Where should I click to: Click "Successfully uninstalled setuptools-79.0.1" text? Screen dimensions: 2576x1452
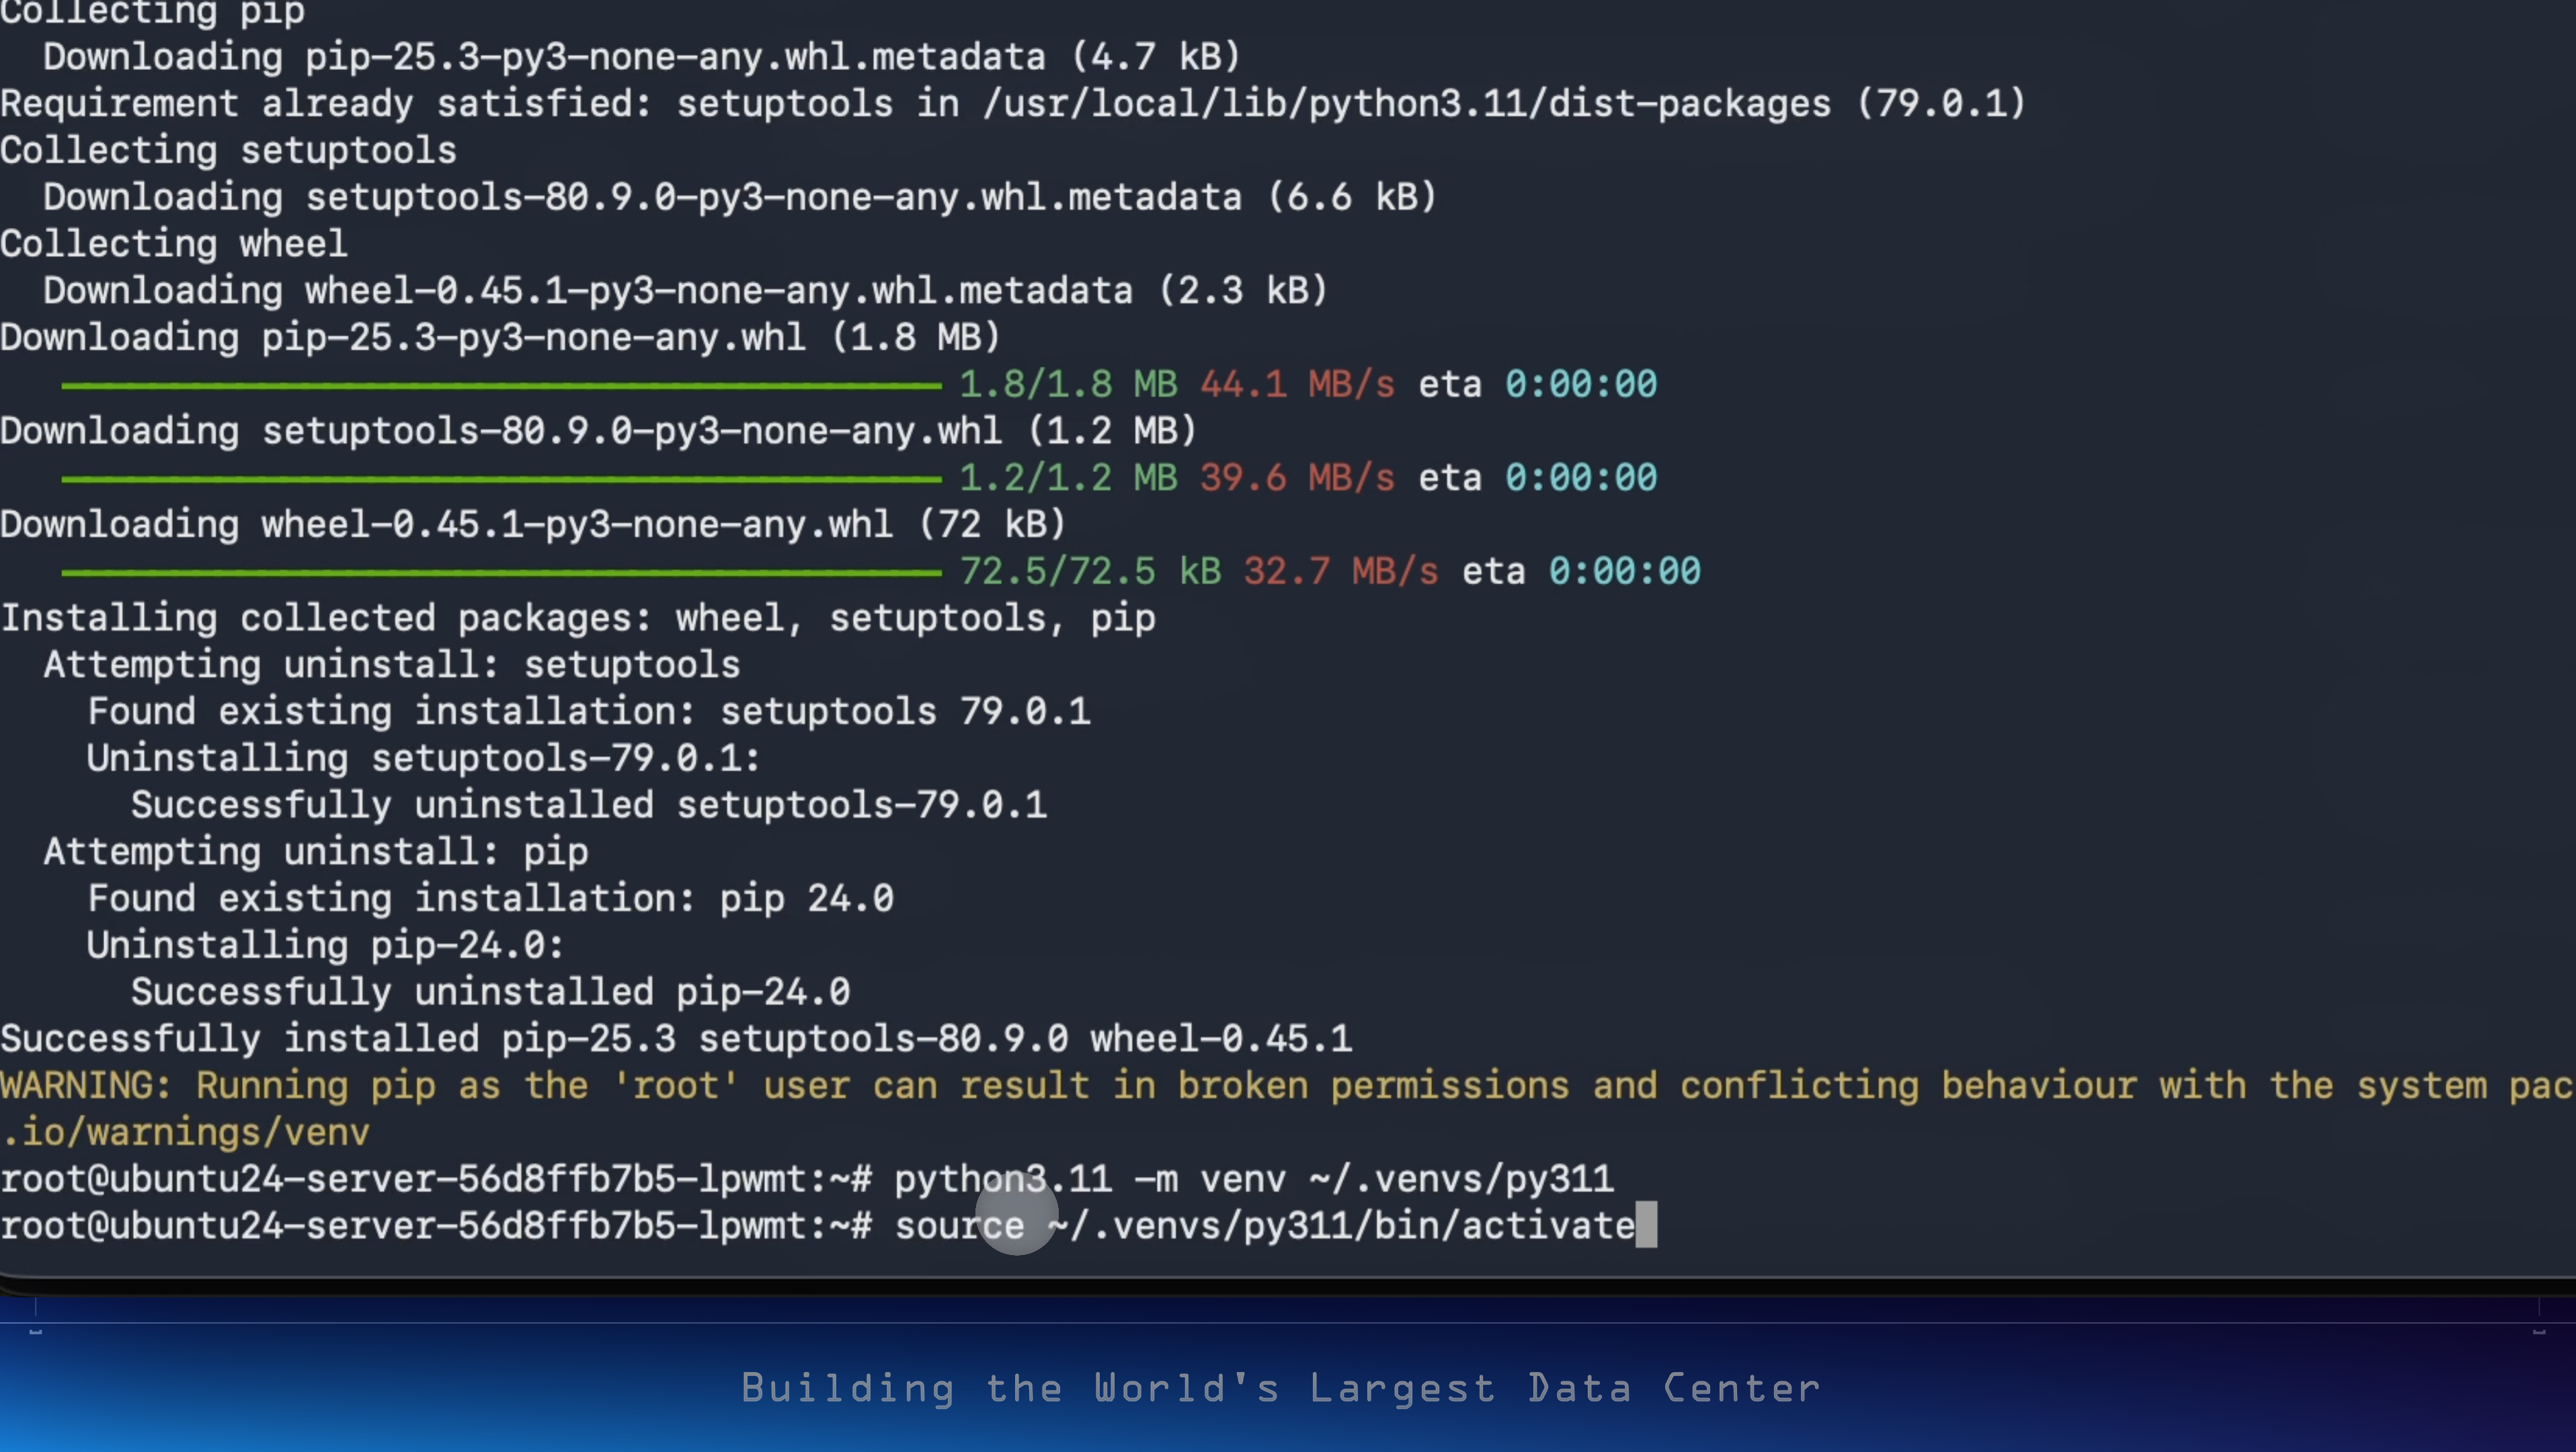tap(589, 806)
